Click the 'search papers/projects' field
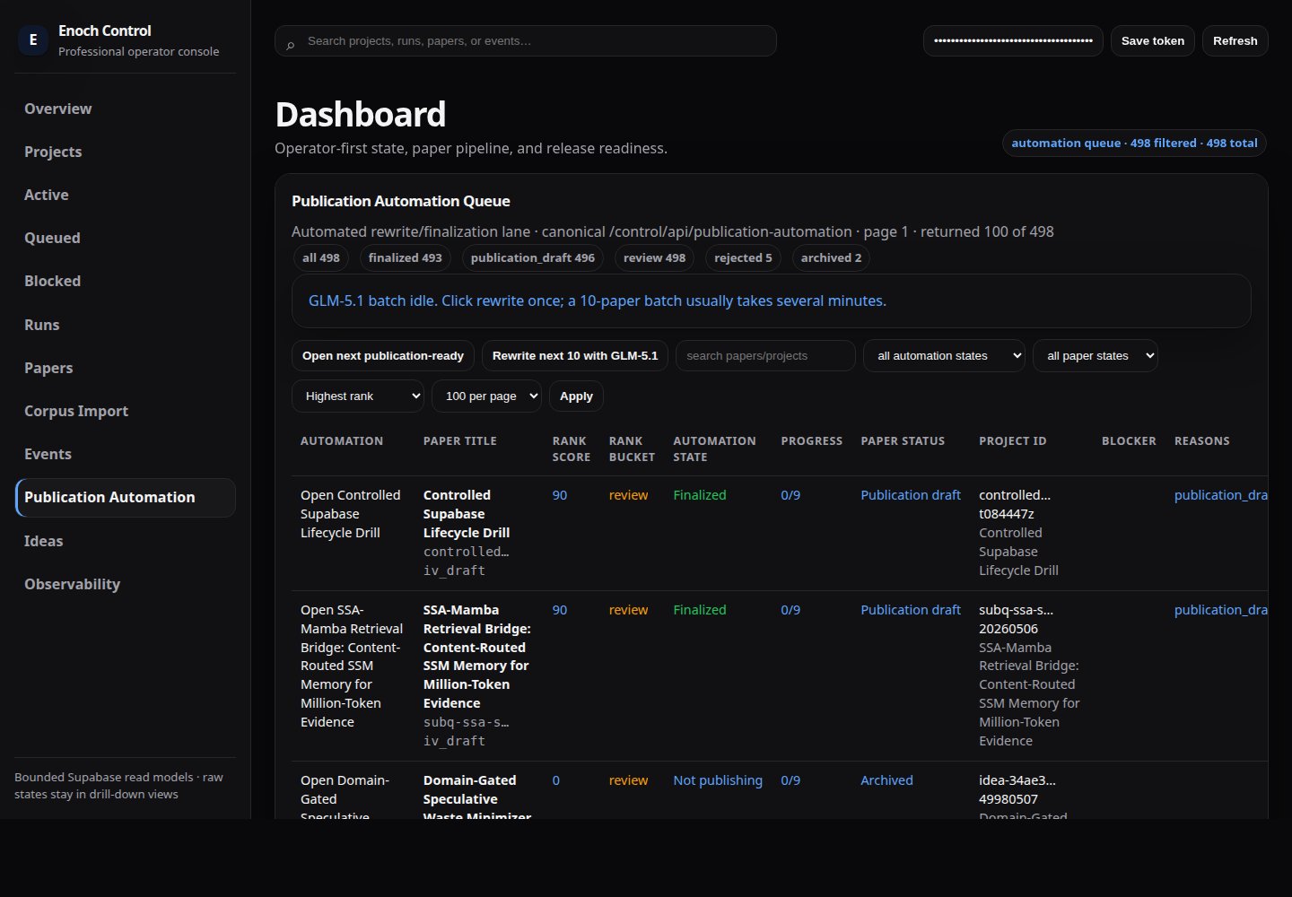 pyautogui.click(x=765, y=356)
